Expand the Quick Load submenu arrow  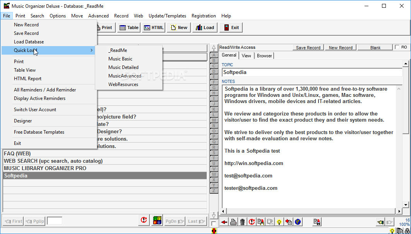tap(91, 50)
